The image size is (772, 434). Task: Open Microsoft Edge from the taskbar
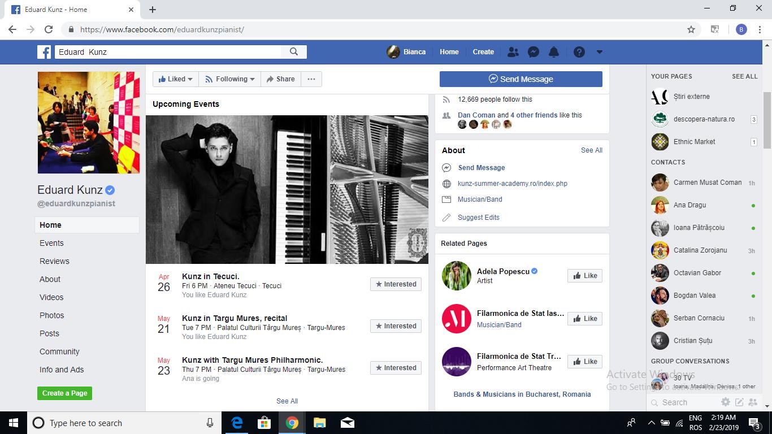pyautogui.click(x=237, y=423)
